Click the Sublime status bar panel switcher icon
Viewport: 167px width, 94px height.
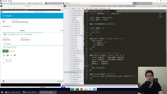coord(65,85)
